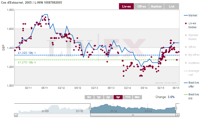201x119 pixels.
Task: Show year-to-date with YTD button
Action: [128, 97]
